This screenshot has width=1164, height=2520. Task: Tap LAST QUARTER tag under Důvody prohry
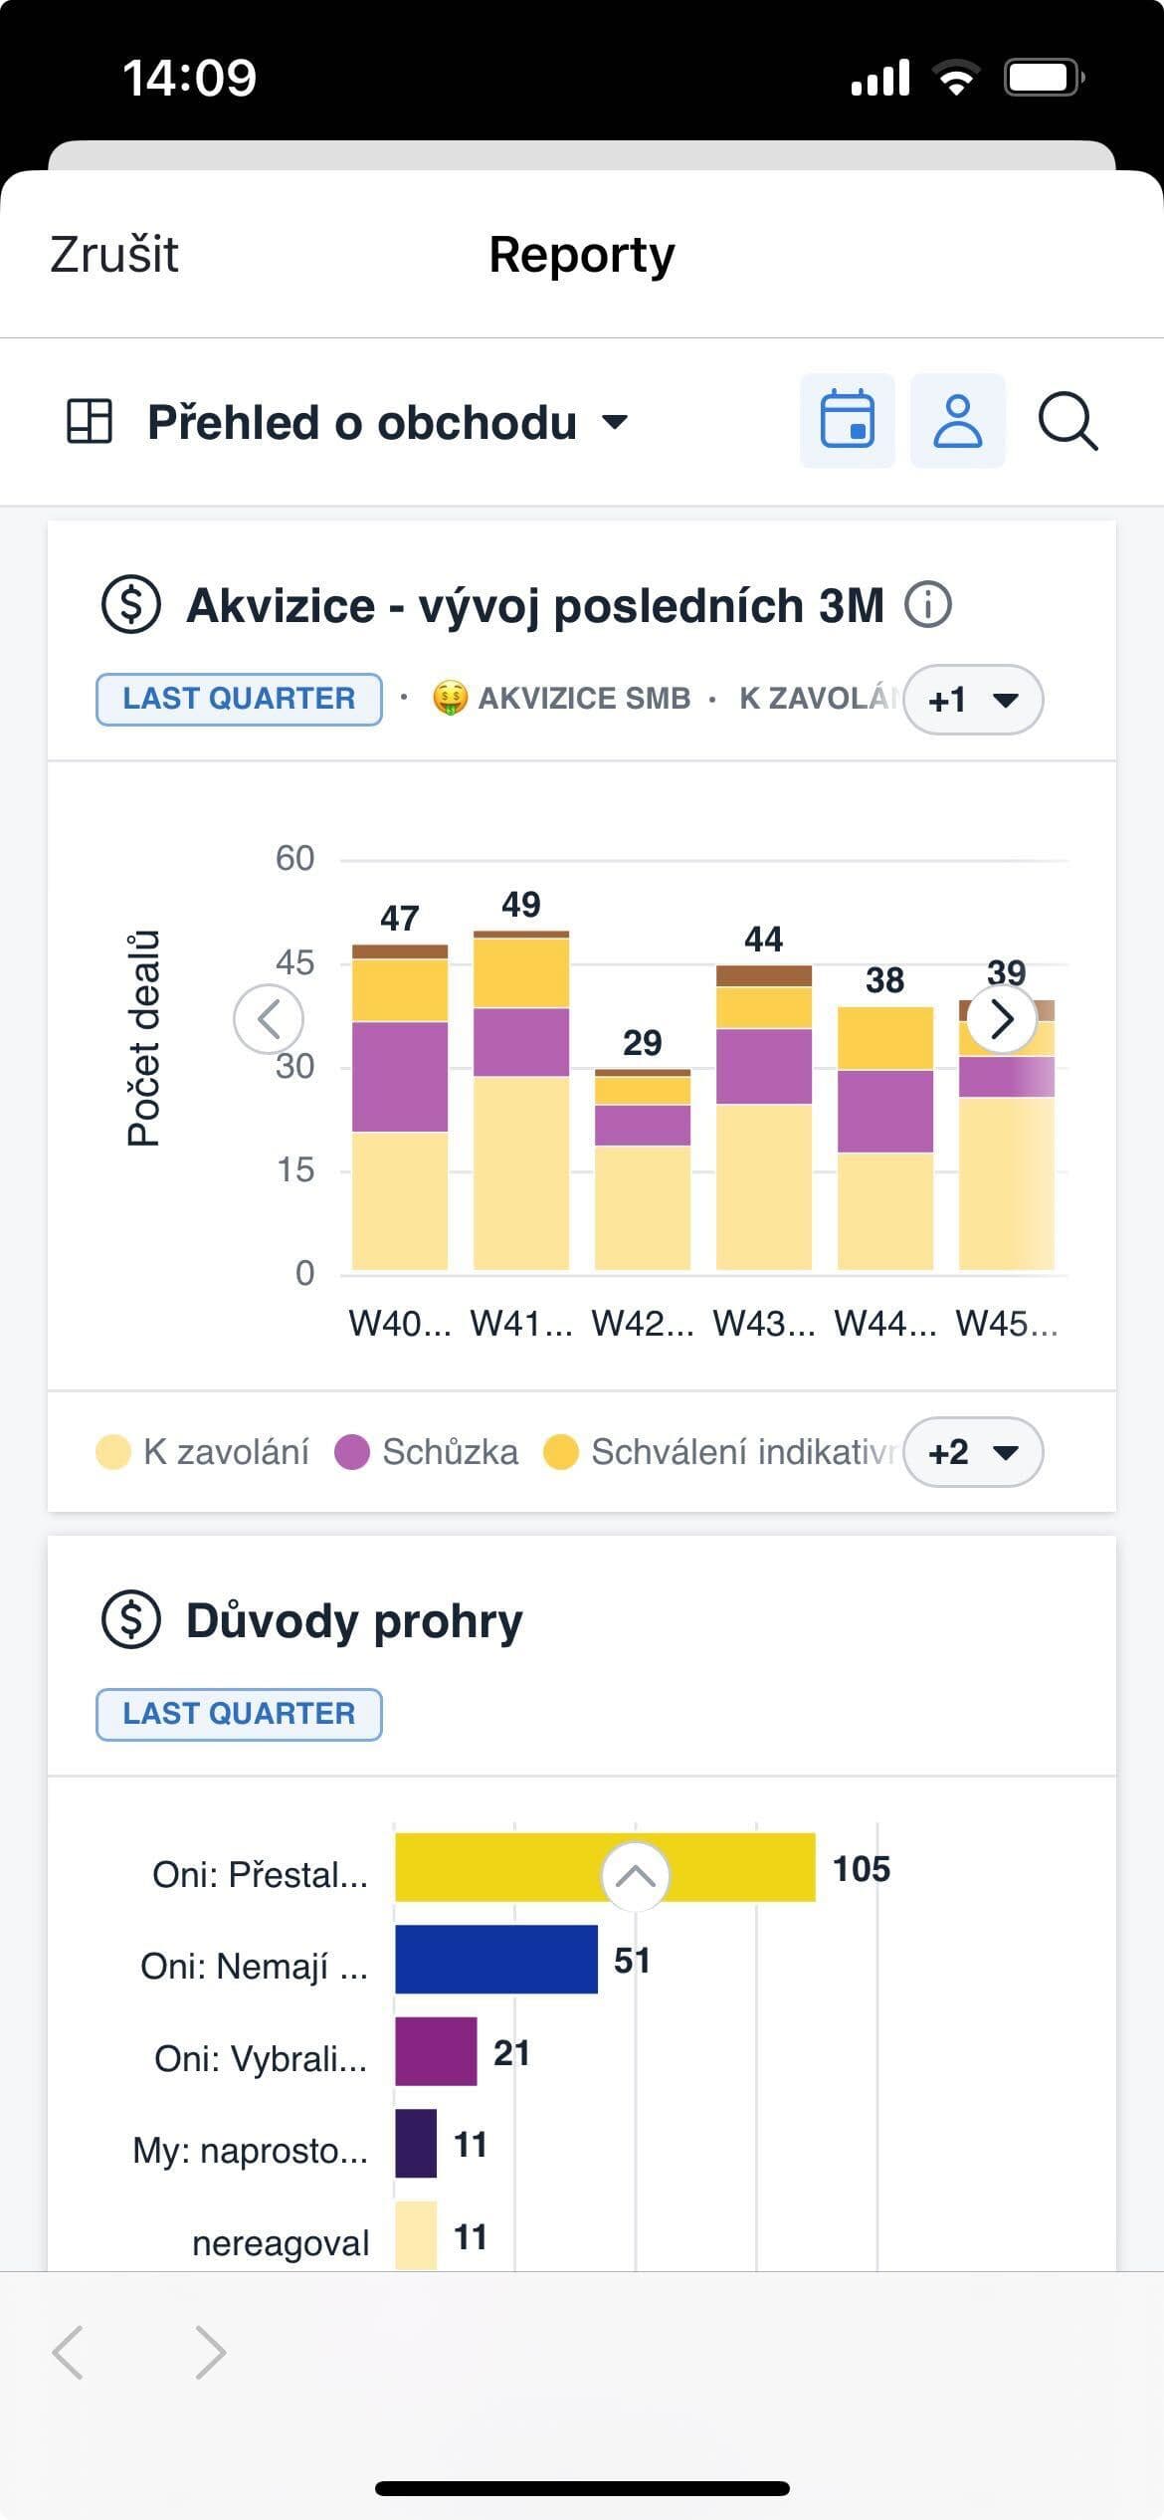[x=239, y=1714]
